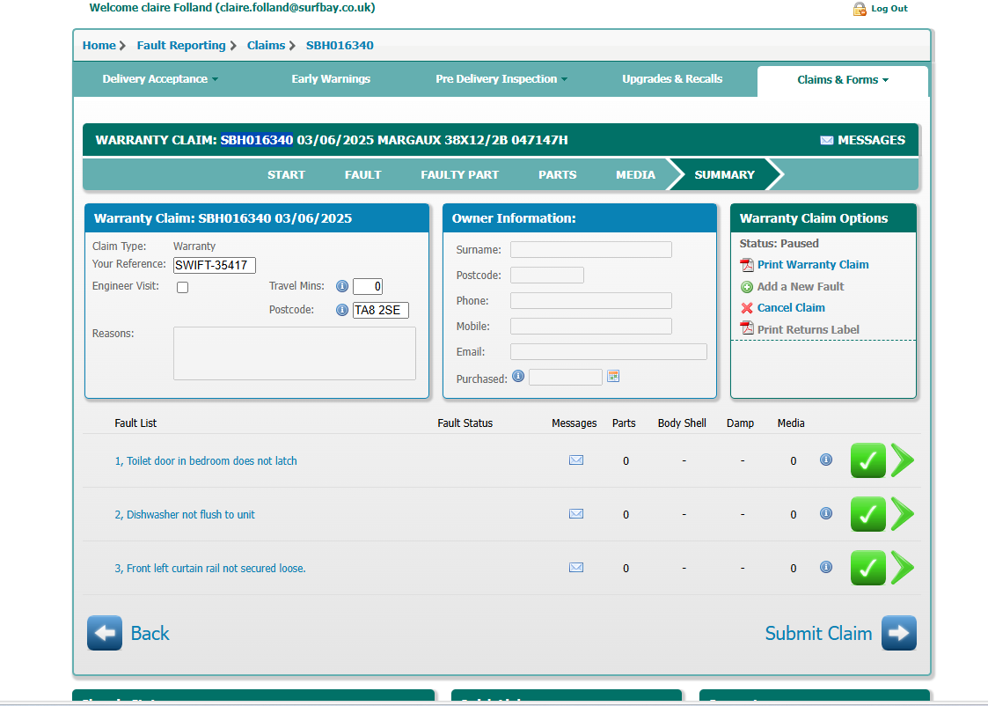Screen dimensions: 988x706
Task: Expand the Delivery Acceptance dropdown menu
Action: 159,79
